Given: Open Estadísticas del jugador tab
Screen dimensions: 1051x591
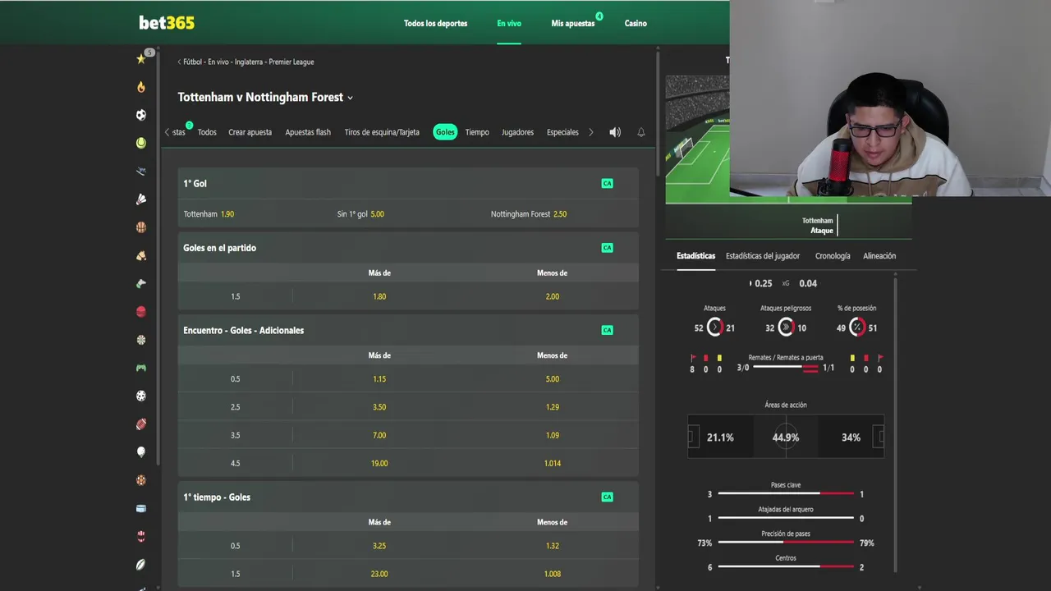Looking at the screenshot, I should coord(763,256).
